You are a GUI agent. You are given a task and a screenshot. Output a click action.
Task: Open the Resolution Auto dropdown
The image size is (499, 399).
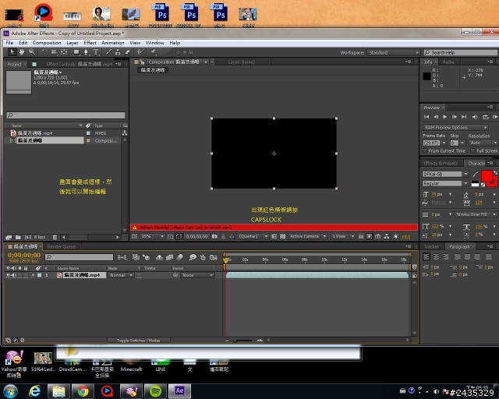(480, 143)
